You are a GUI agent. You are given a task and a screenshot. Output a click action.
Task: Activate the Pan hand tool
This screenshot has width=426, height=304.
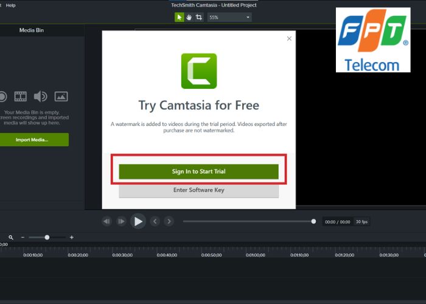tap(189, 17)
